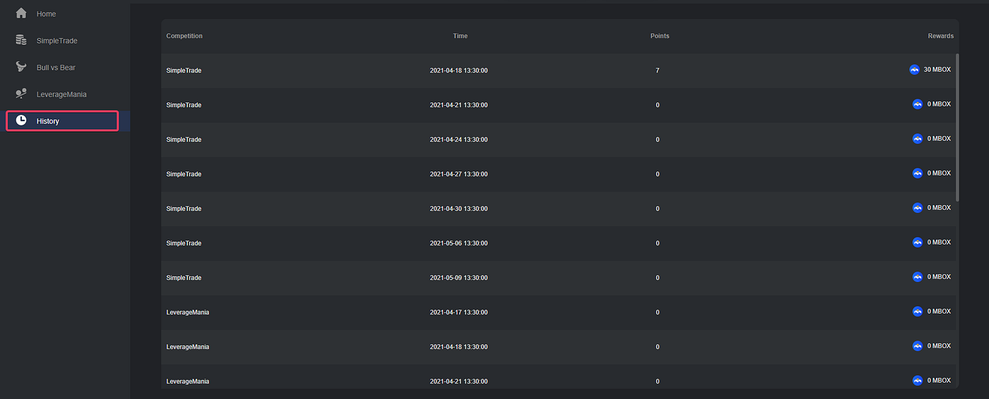Viewport: 989px width, 399px height.
Task: Select the SimpleTrade 2021-04-18 row with 7 points
Action: coord(558,70)
